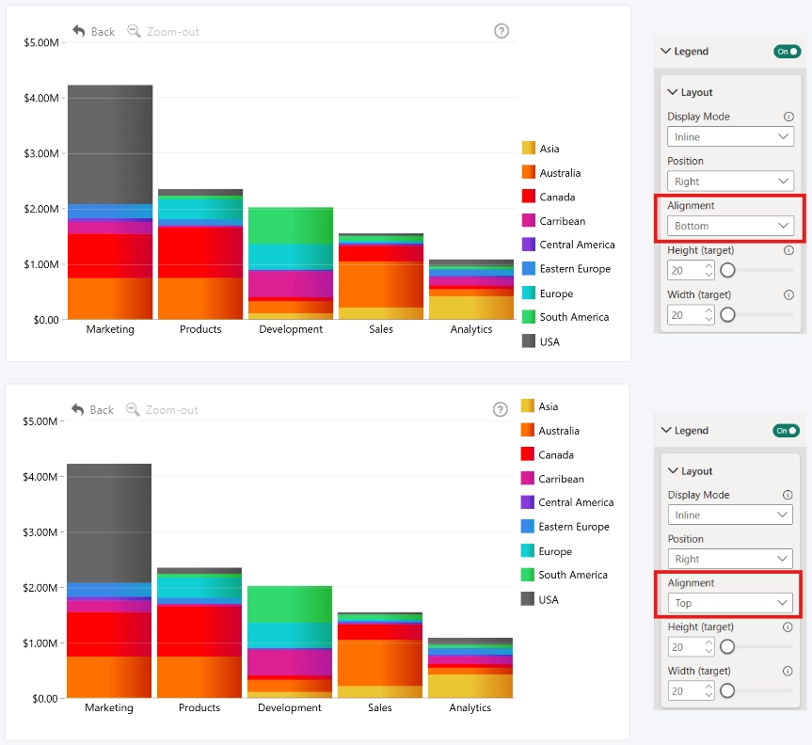Click the Height (target) slider handle in the upper panel

(727, 270)
